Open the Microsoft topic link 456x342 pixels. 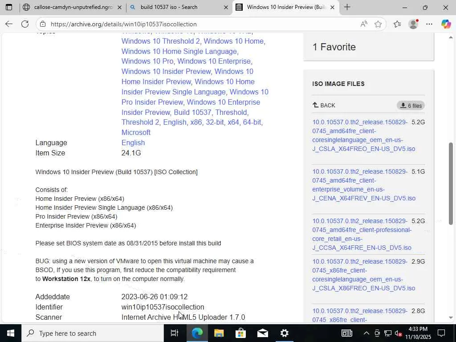[136, 132]
